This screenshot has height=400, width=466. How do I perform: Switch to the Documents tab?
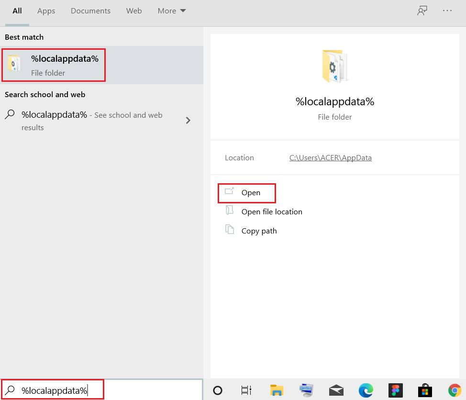tap(90, 11)
